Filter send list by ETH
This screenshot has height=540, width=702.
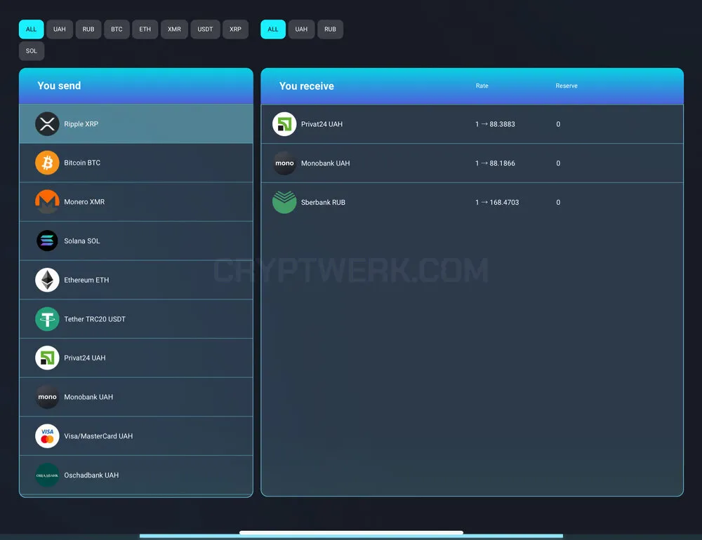point(145,29)
